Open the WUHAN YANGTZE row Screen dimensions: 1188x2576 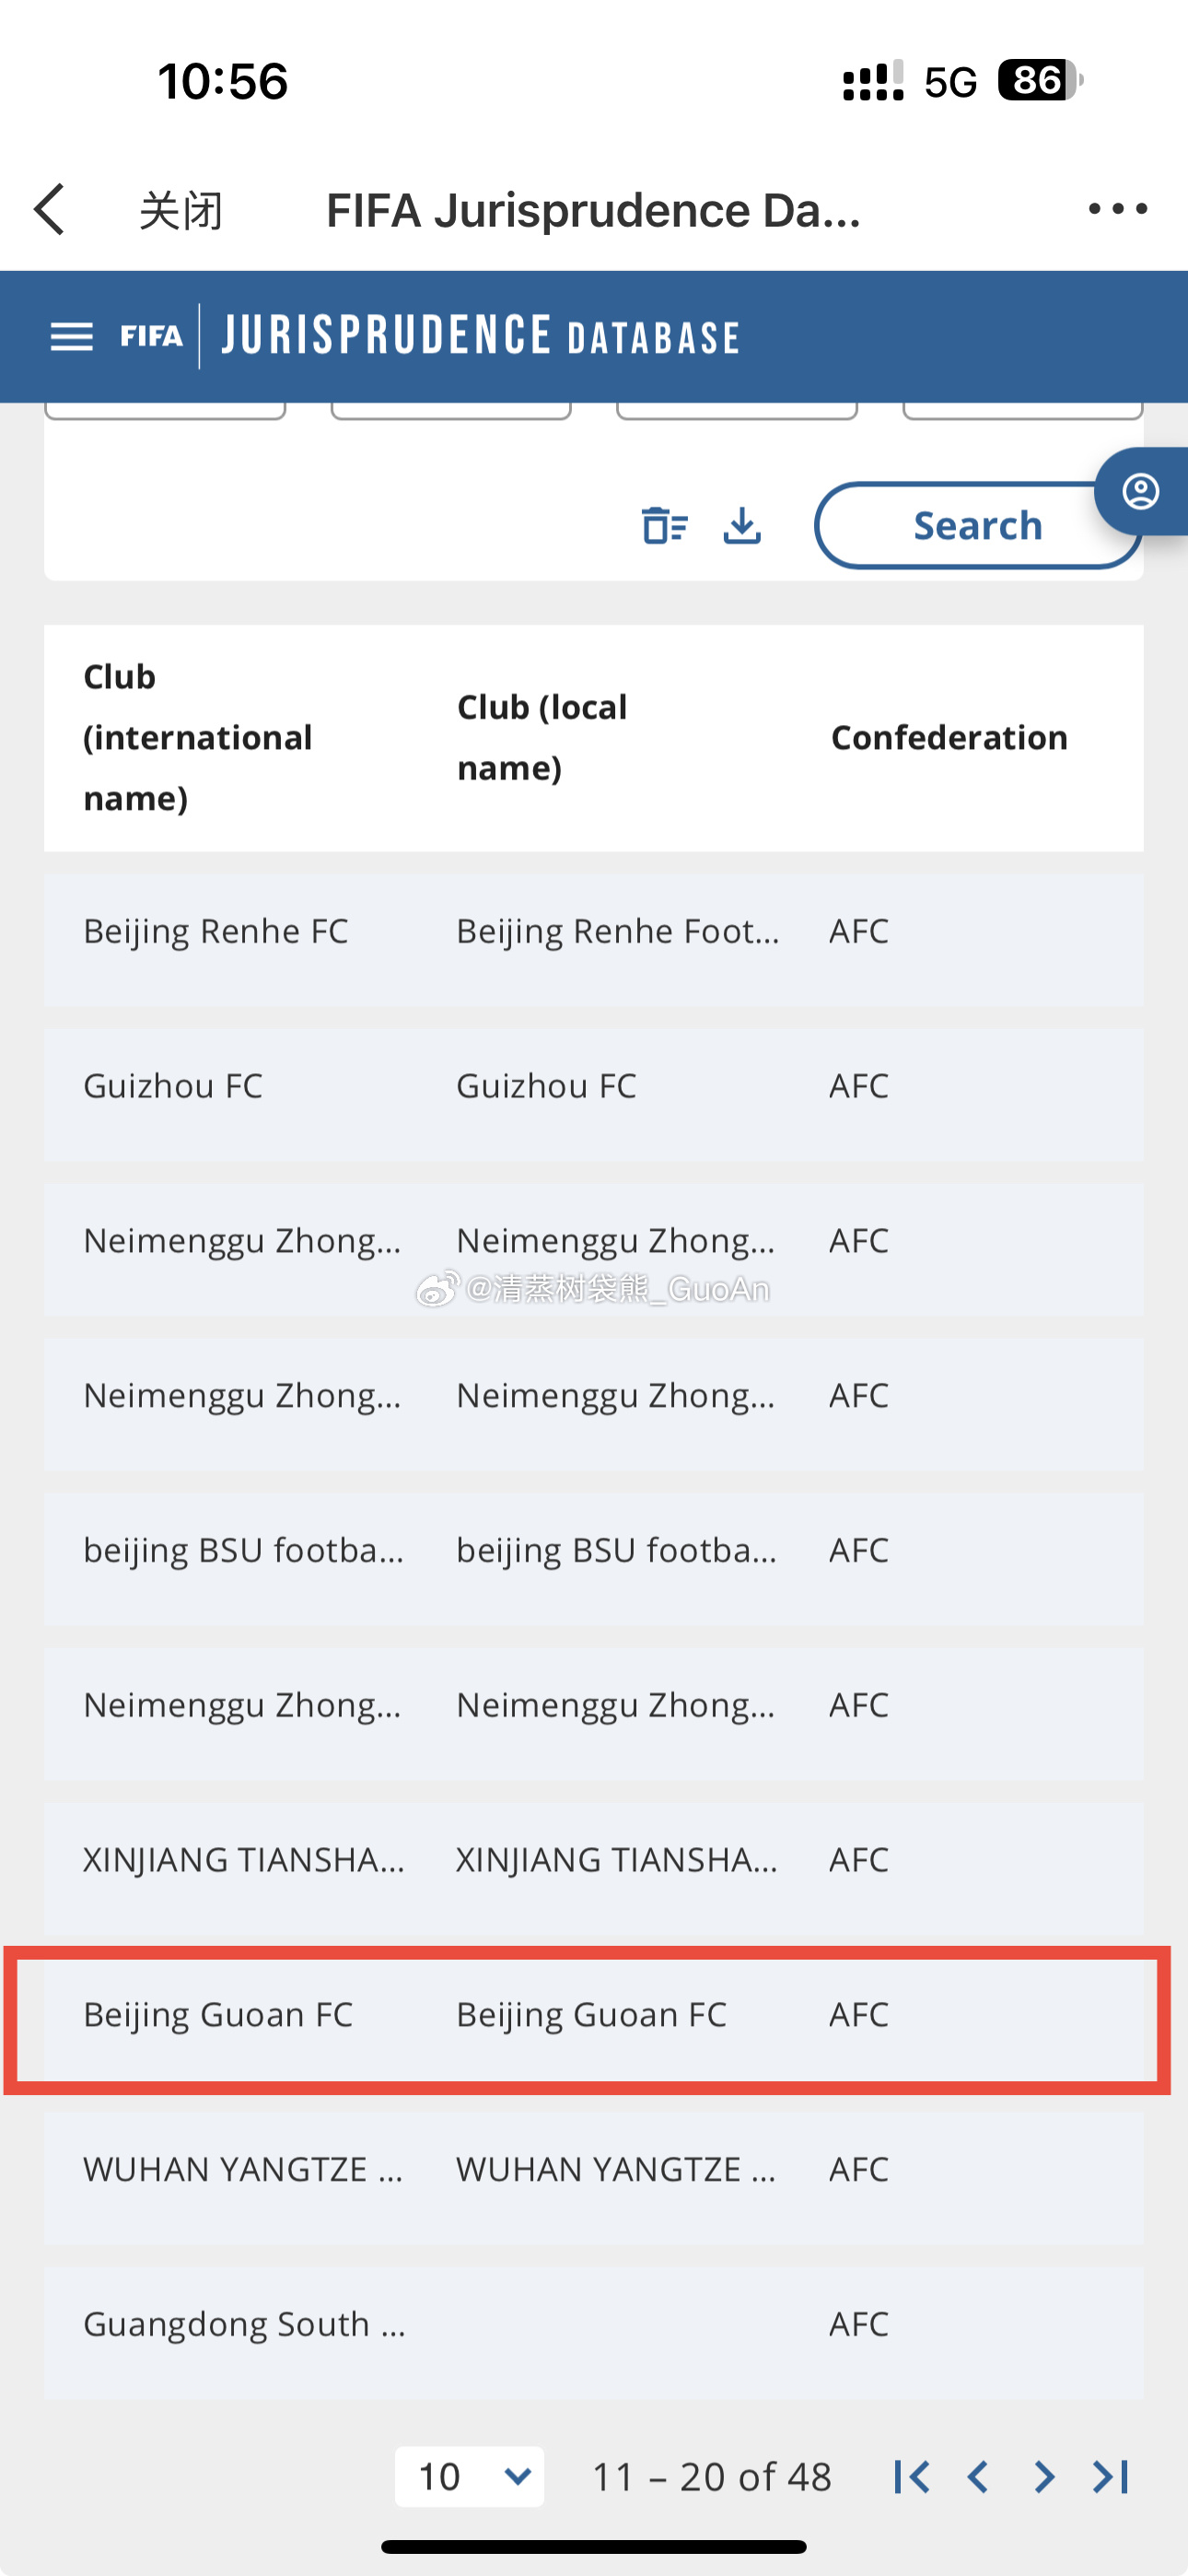tap(594, 2170)
